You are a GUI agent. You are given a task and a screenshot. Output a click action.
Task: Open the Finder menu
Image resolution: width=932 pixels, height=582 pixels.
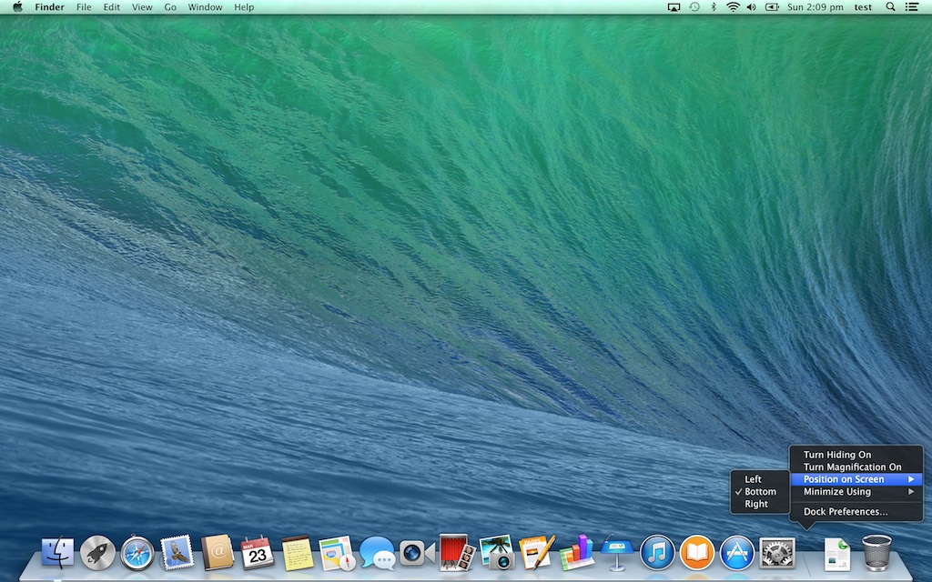click(49, 6)
